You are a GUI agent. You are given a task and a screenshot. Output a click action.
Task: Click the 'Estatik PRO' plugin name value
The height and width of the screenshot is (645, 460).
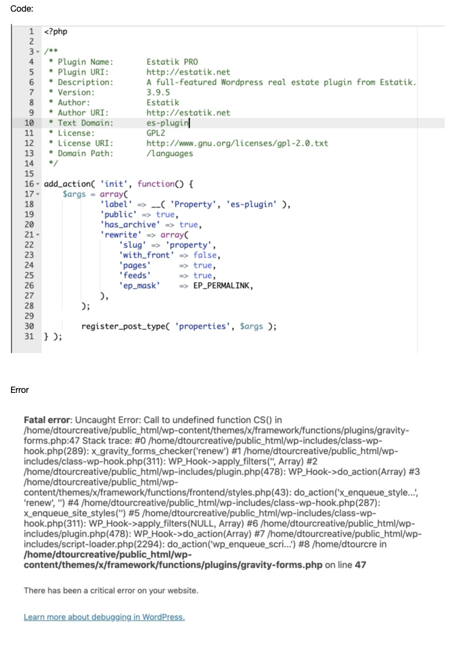click(x=172, y=62)
